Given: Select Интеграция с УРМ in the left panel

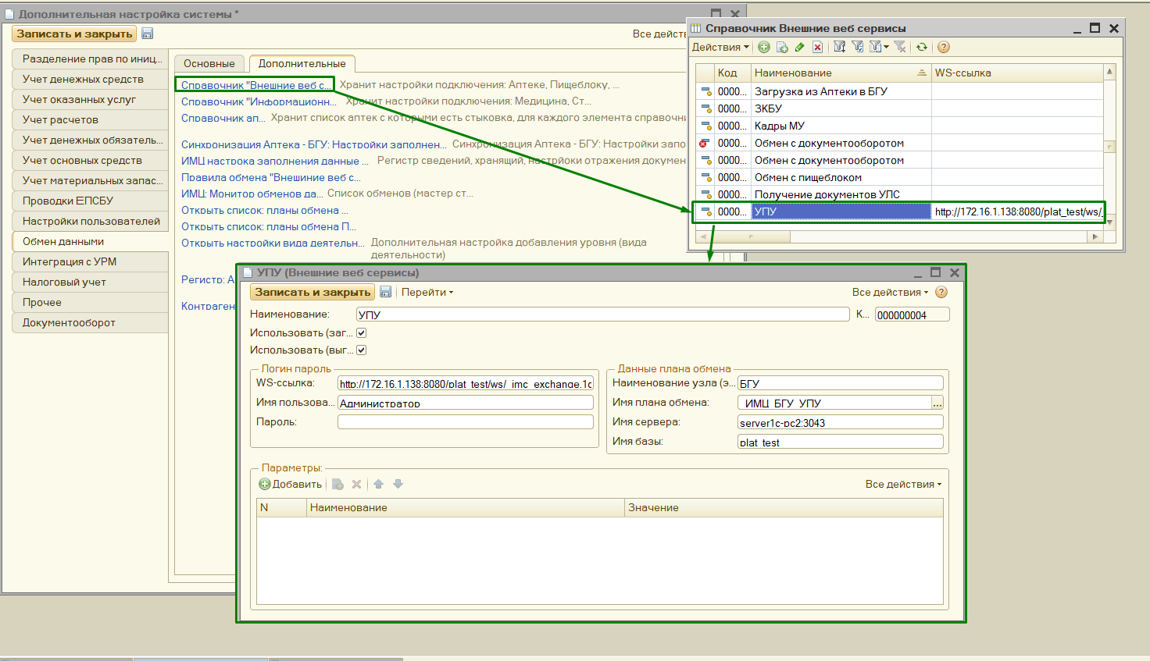Looking at the screenshot, I should (70, 262).
